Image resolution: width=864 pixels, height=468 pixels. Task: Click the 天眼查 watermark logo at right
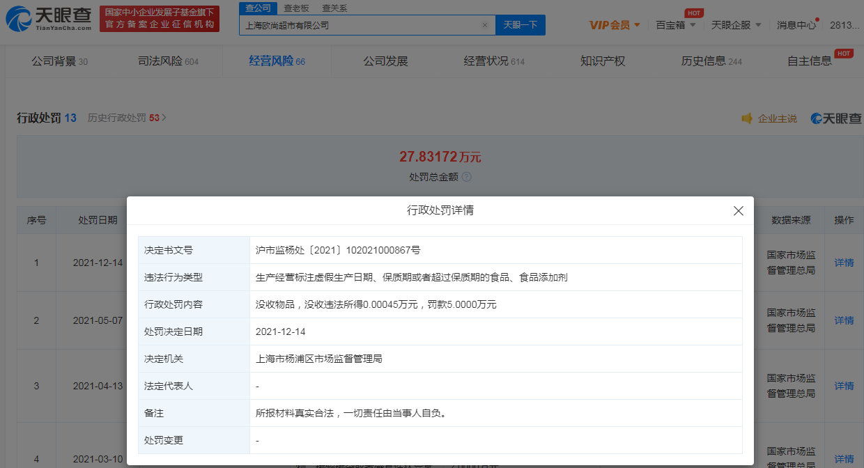pos(836,118)
